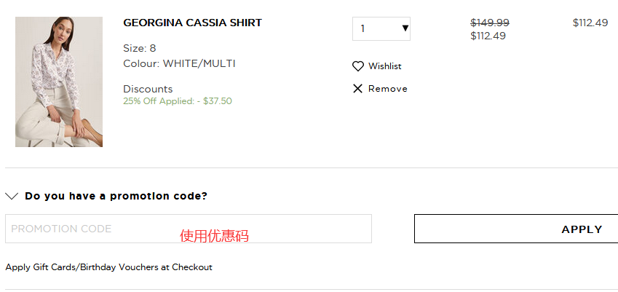Click the struck-through $149.99 original price
Image resolution: width=618 pixels, height=292 pixels.
pos(490,23)
